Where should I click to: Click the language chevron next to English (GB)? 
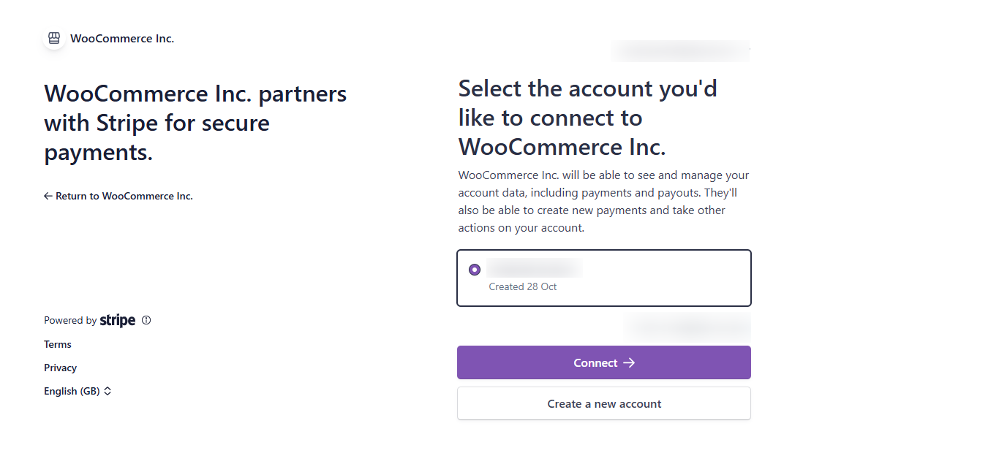tap(107, 391)
